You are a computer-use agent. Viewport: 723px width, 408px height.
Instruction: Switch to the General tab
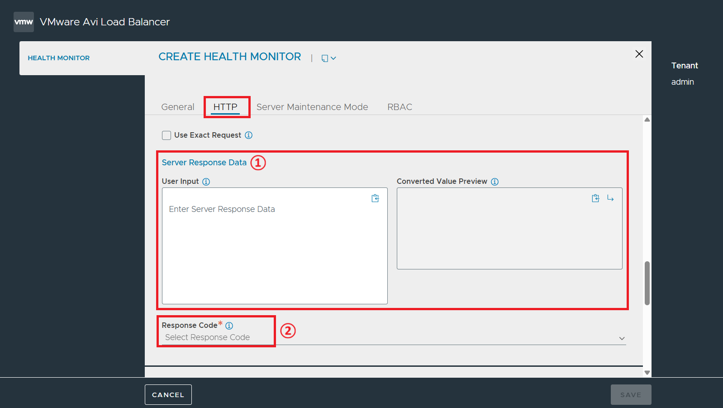(178, 107)
